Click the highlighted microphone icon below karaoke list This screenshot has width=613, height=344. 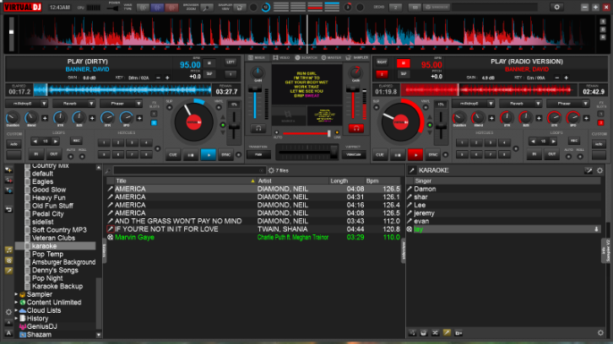[447, 333]
